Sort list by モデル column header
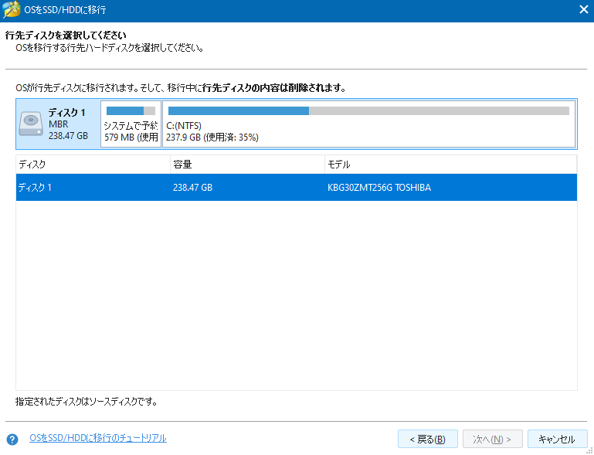Image resolution: width=594 pixels, height=455 pixels. click(450, 165)
